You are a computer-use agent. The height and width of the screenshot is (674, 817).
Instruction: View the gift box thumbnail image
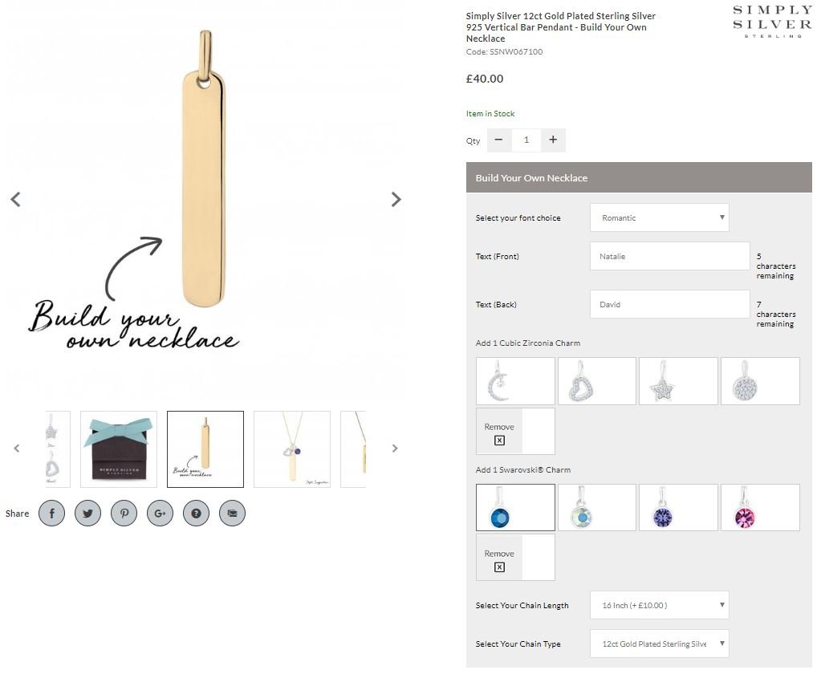click(x=119, y=449)
